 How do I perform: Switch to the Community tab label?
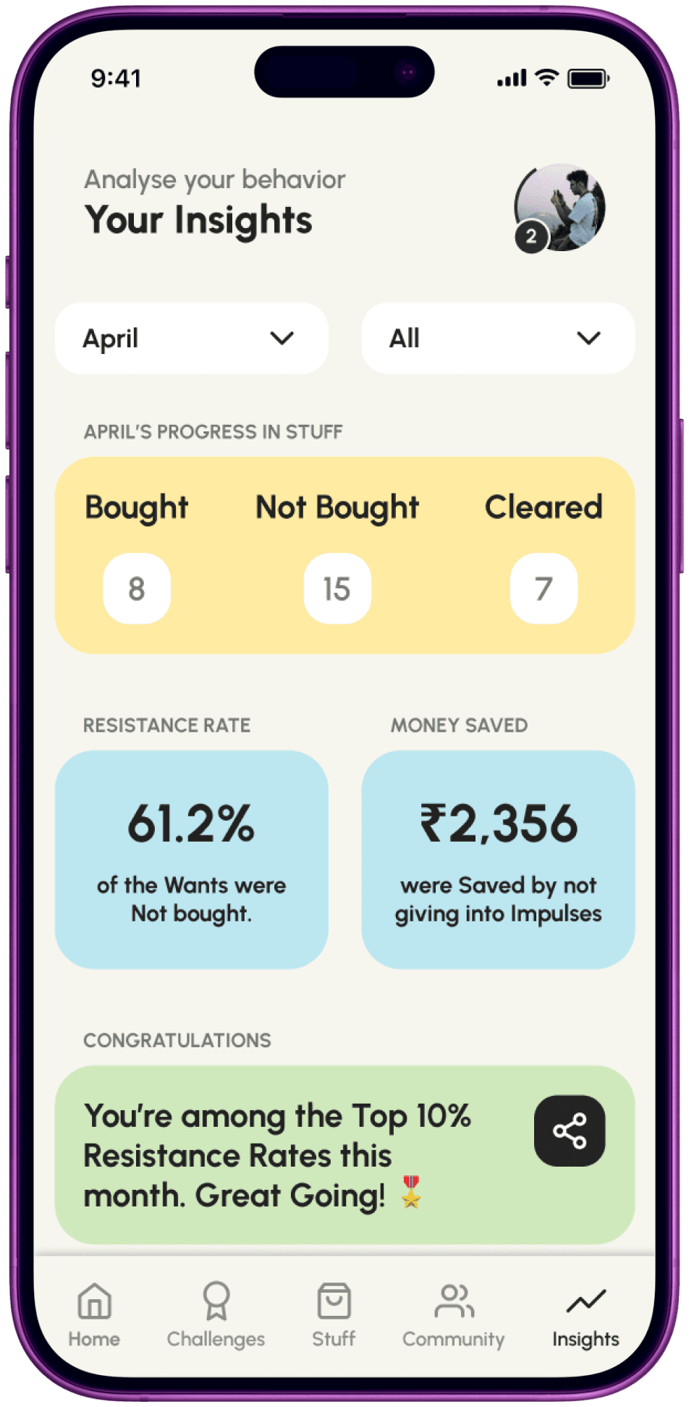tap(454, 1339)
